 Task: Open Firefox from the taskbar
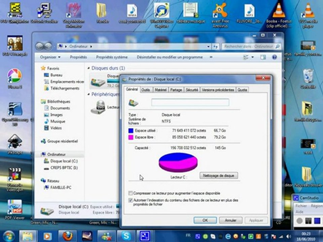click(67, 236)
